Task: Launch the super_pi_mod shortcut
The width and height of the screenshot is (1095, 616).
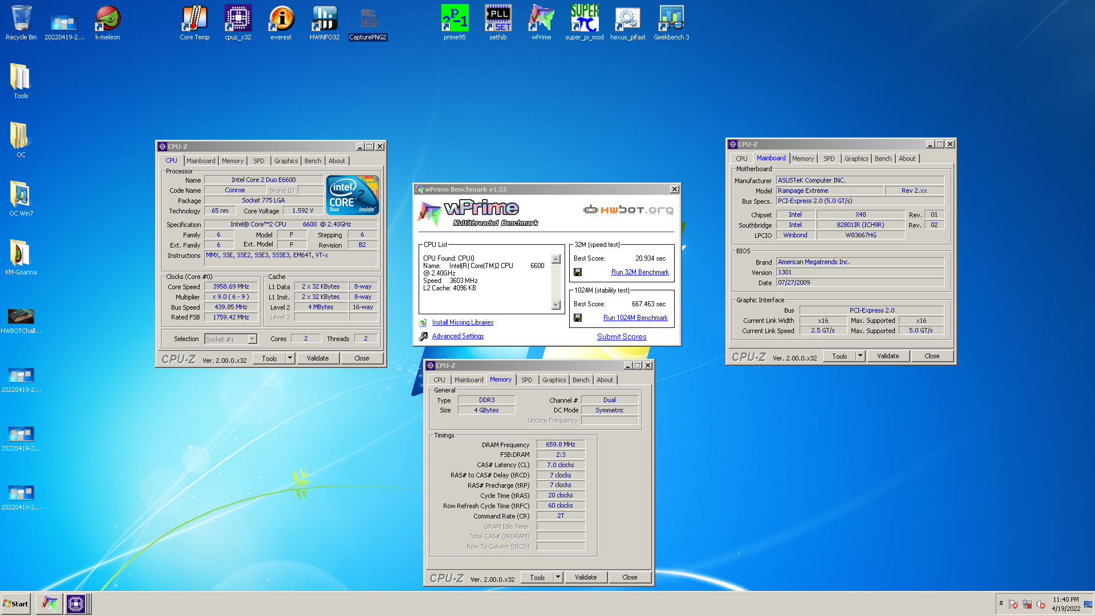Action: pyautogui.click(x=585, y=23)
